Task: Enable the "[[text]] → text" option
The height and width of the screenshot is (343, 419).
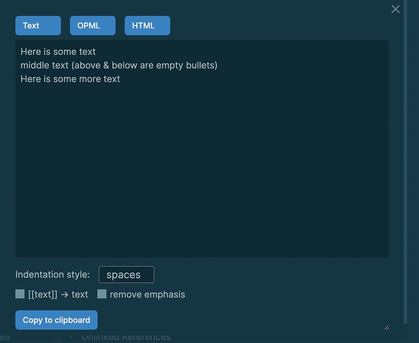Action: pos(20,294)
